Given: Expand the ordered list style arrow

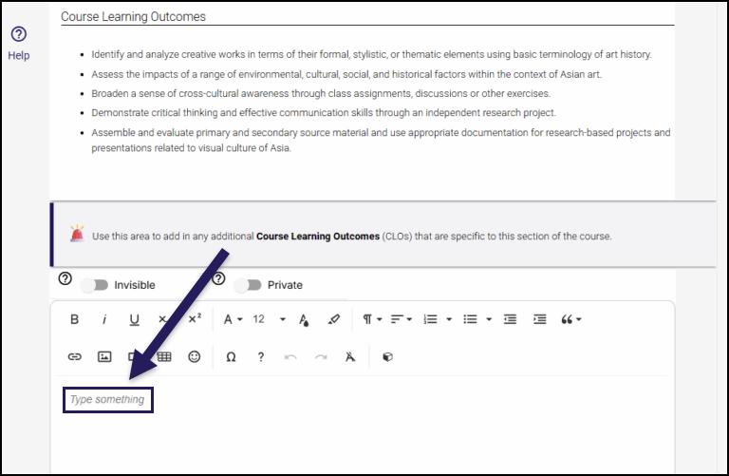Looking at the screenshot, I should coord(449,319).
